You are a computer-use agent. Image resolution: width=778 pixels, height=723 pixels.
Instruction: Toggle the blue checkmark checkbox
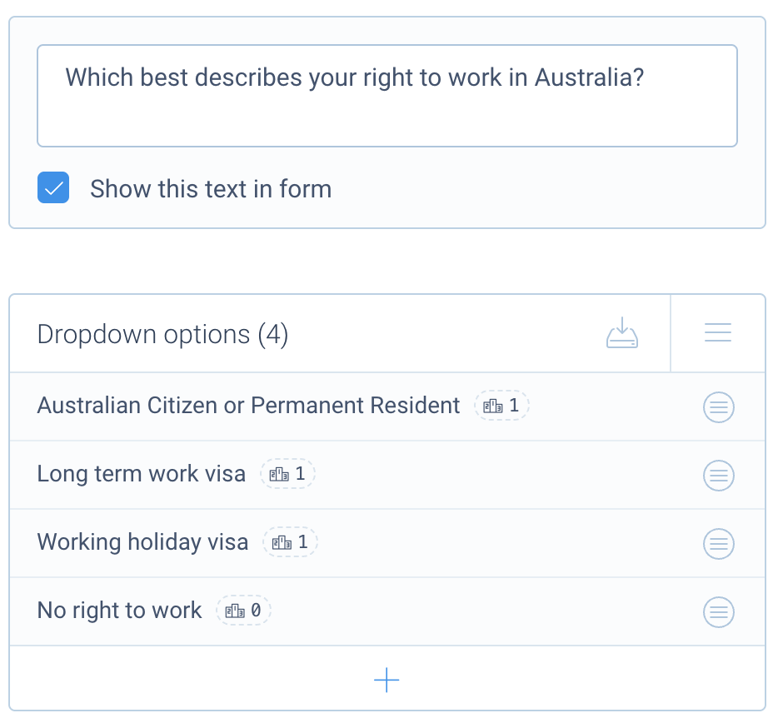coord(52,187)
